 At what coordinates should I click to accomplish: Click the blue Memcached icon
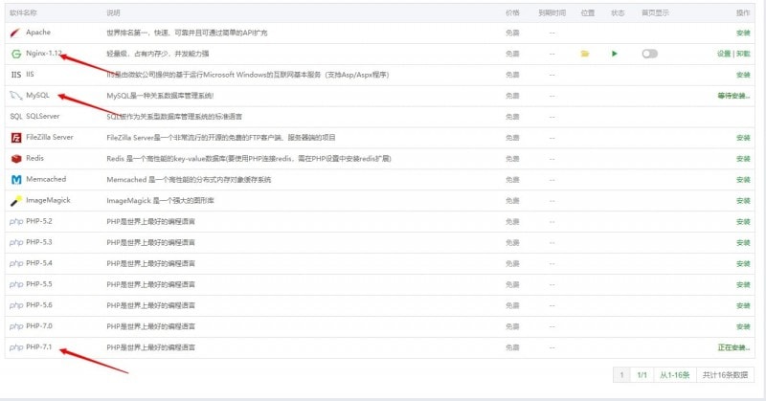16,180
